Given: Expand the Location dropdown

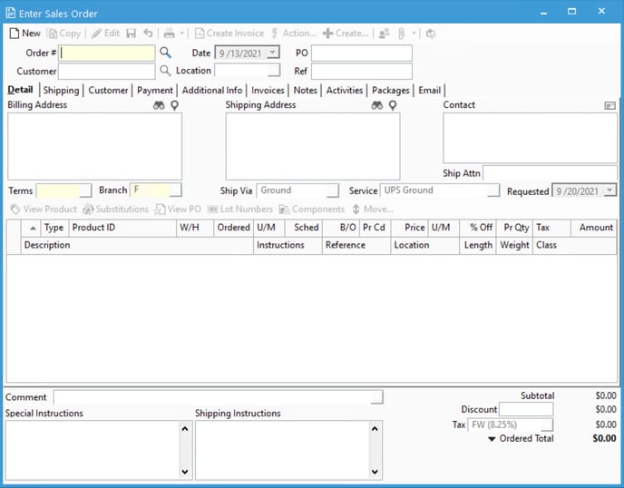Looking at the screenshot, I should click(x=274, y=71).
